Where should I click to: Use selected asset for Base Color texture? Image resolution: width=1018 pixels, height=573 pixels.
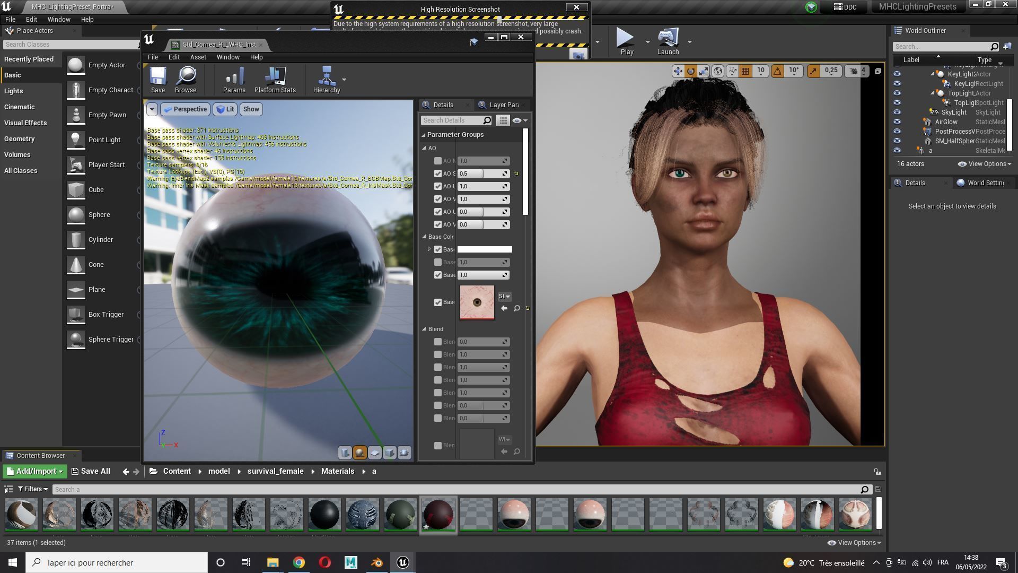click(504, 308)
